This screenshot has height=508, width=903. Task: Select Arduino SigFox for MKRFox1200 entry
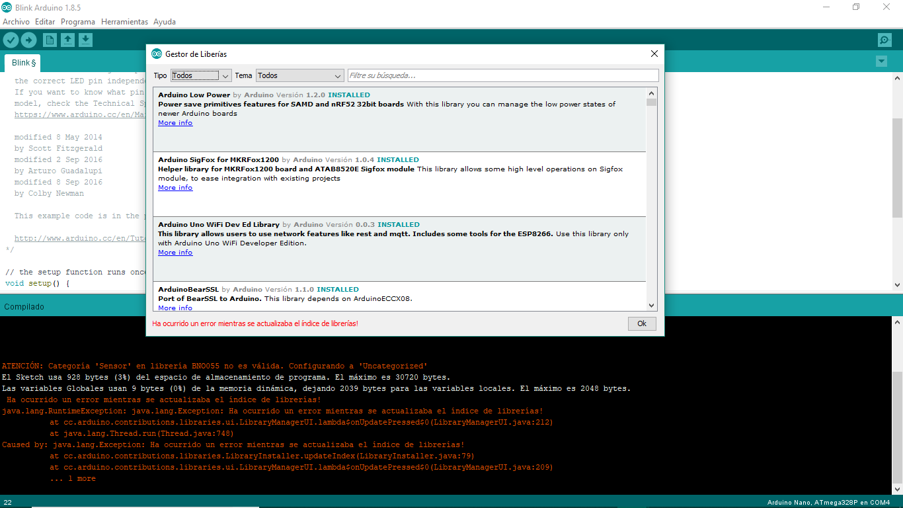click(x=399, y=184)
